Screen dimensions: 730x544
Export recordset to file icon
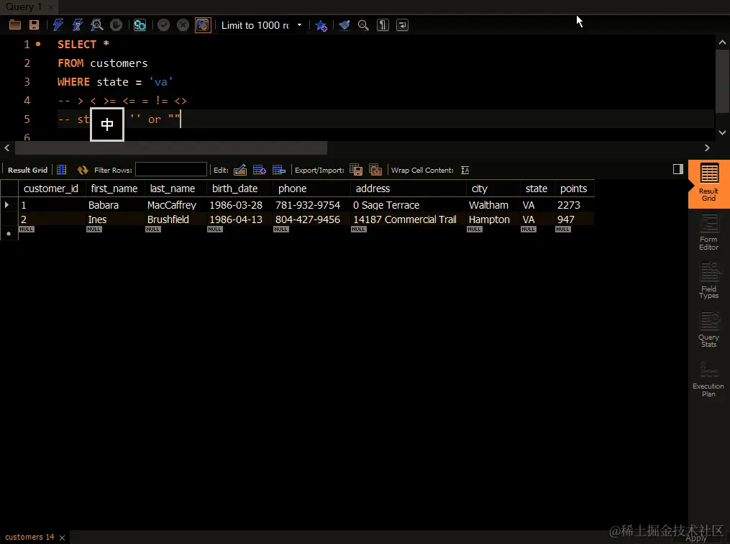click(356, 170)
